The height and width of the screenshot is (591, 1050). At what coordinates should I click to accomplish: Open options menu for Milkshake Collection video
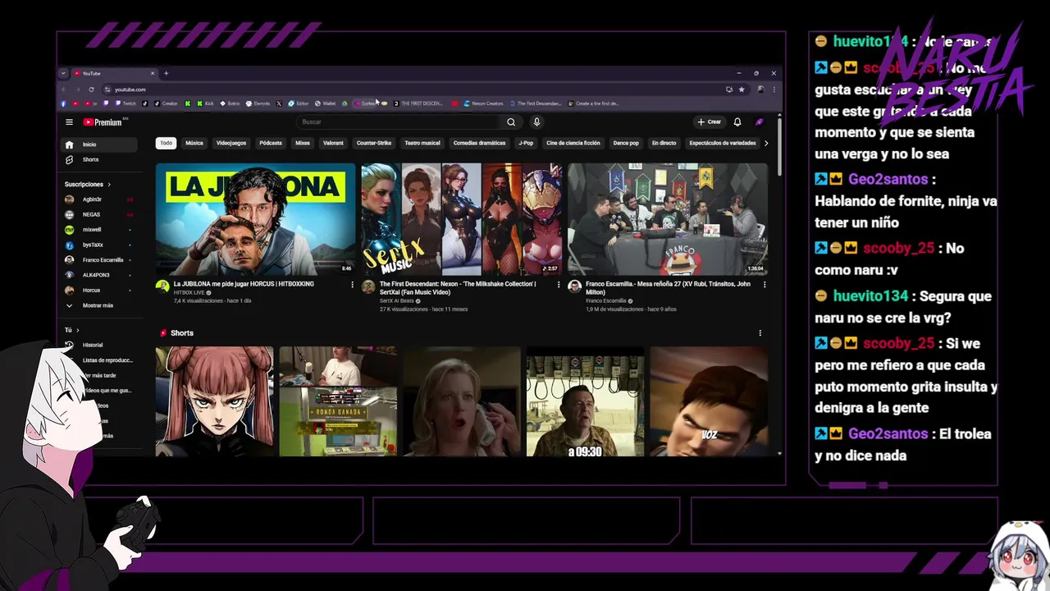coord(559,285)
